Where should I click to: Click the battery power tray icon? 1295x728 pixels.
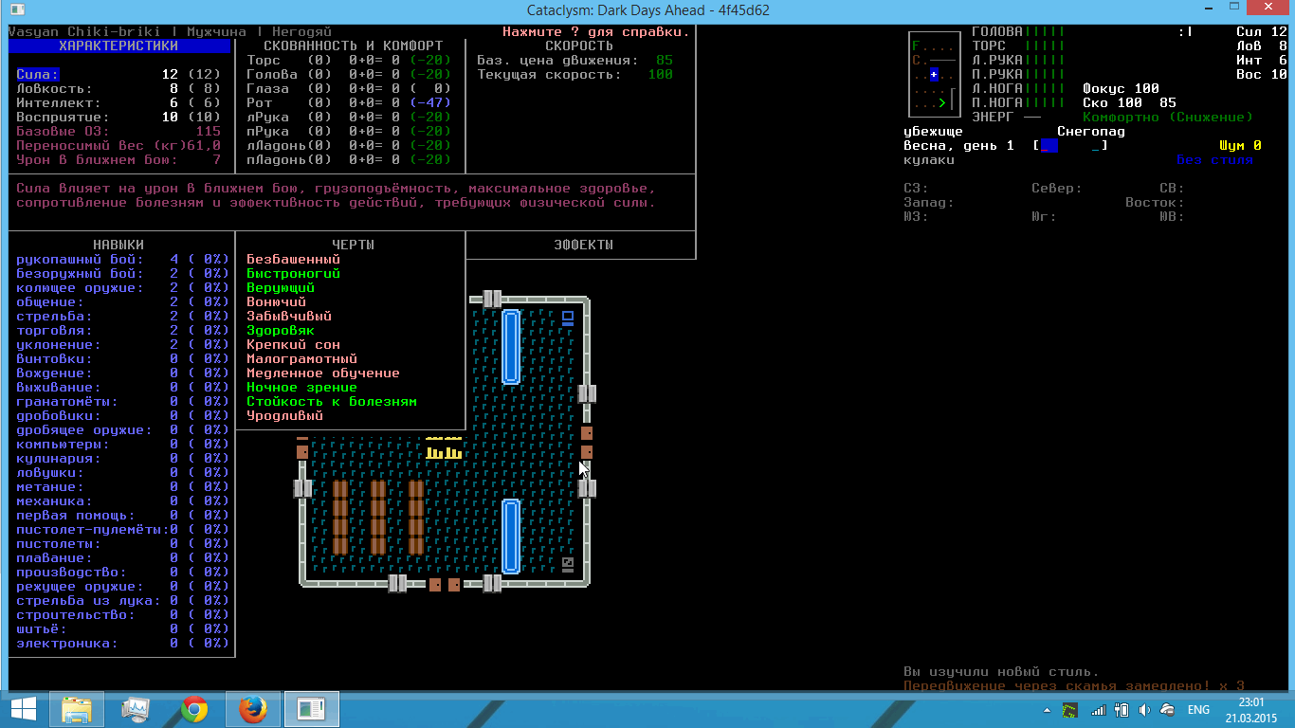pos(1122,710)
